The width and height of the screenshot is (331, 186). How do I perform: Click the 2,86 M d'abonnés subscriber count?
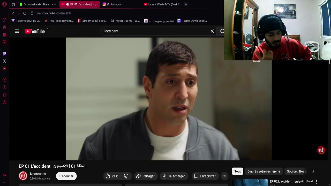[40, 179]
